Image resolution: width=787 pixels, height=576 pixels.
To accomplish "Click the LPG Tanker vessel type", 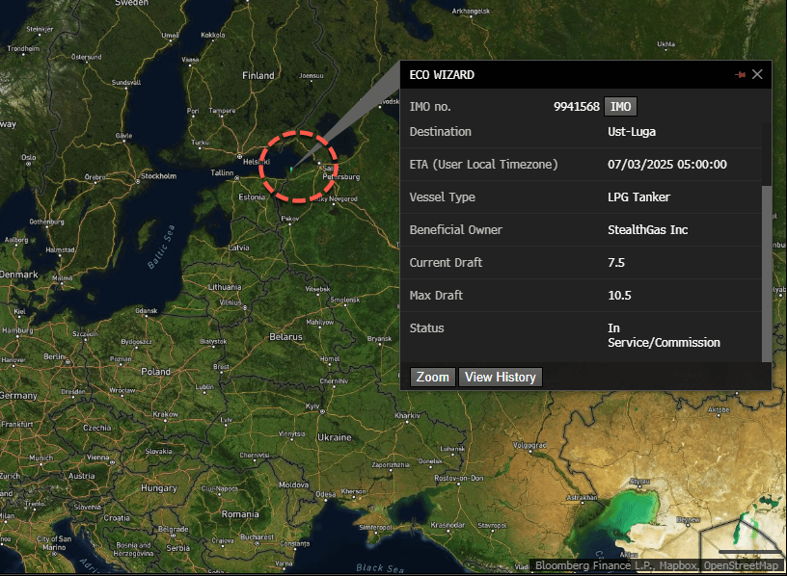I will coord(638,197).
